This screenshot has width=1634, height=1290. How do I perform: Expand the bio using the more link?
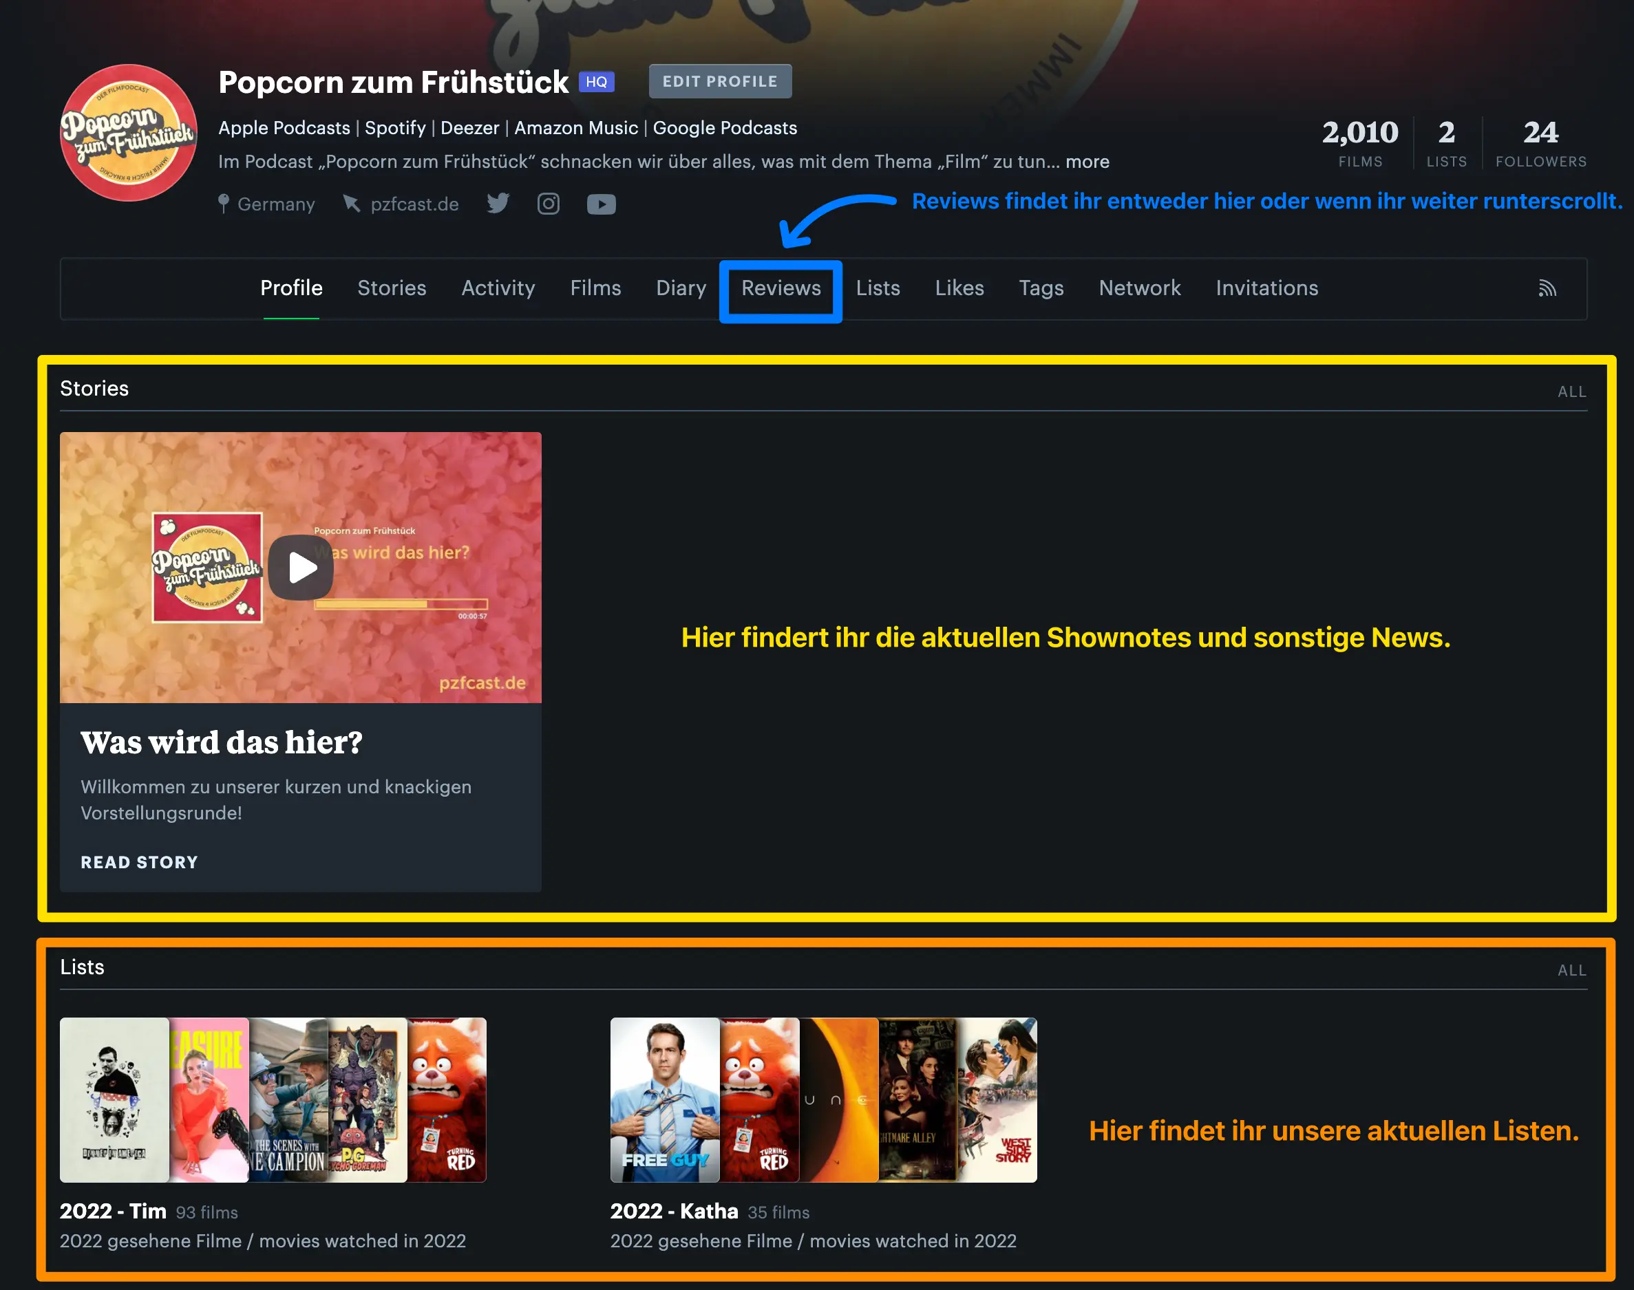click(1087, 162)
